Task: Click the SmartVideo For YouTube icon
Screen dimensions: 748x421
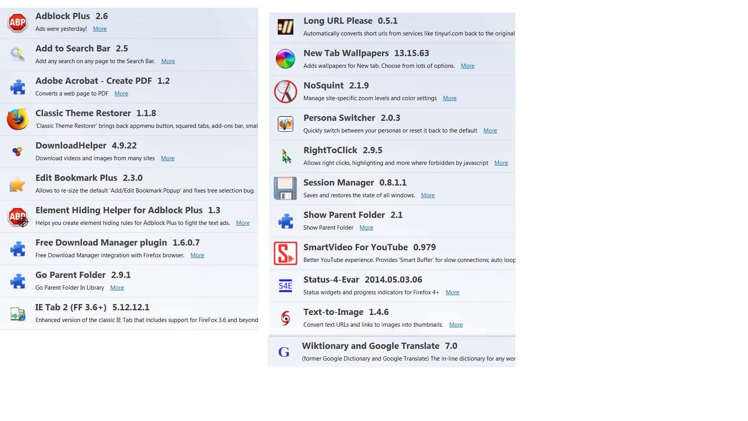Action: pos(286,253)
